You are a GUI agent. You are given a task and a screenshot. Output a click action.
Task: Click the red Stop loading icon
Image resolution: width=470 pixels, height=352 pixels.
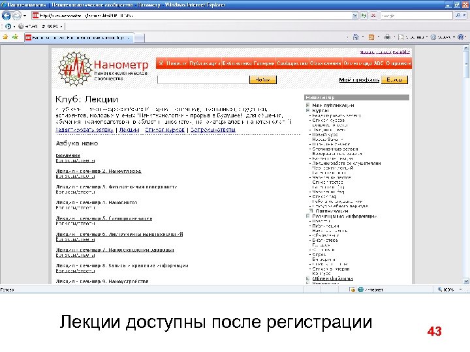[373, 16]
